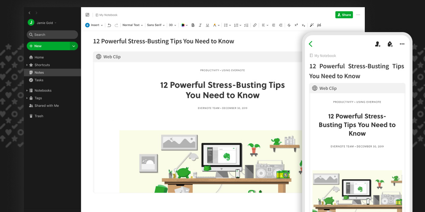The height and width of the screenshot is (212, 425).
Task: Open the font size 30 dropdown
Action: (172, 25)
